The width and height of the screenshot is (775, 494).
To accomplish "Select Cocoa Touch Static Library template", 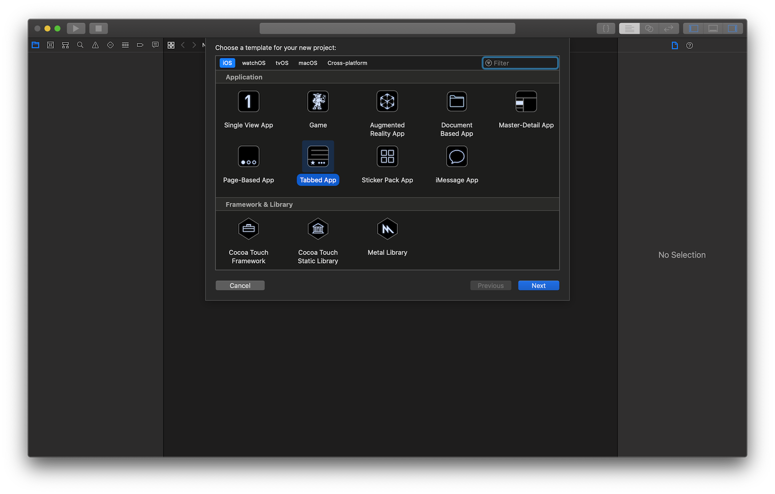I will click(x=318, y=241).
